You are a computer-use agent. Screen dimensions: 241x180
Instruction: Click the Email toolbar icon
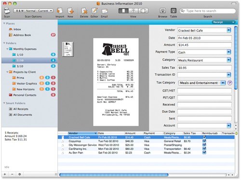105,11
